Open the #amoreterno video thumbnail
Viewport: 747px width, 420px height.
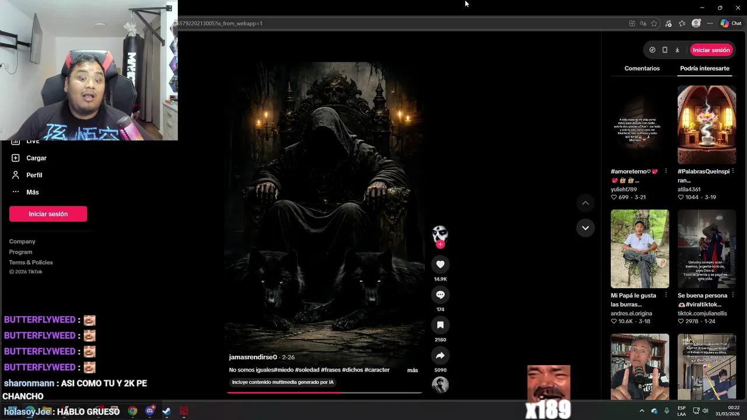click(640, 125)
